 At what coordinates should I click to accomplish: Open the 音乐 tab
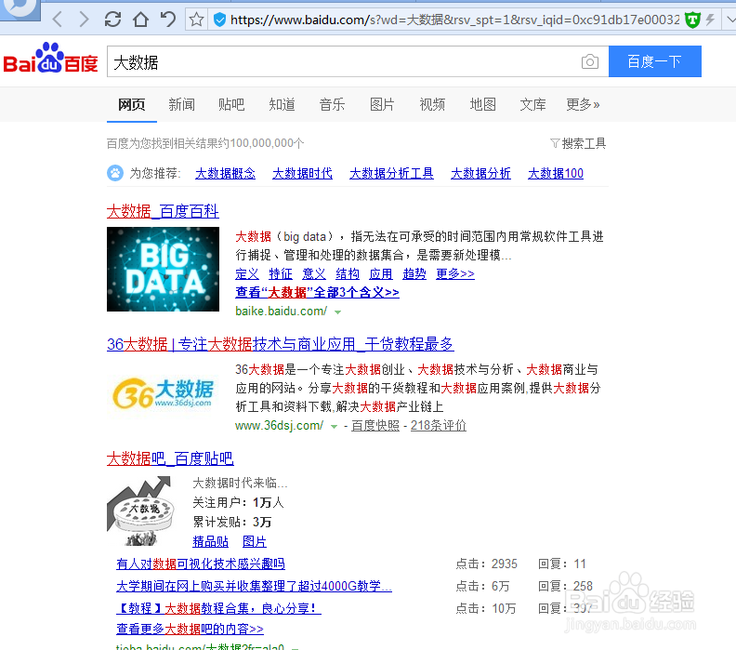coord(333,104)
